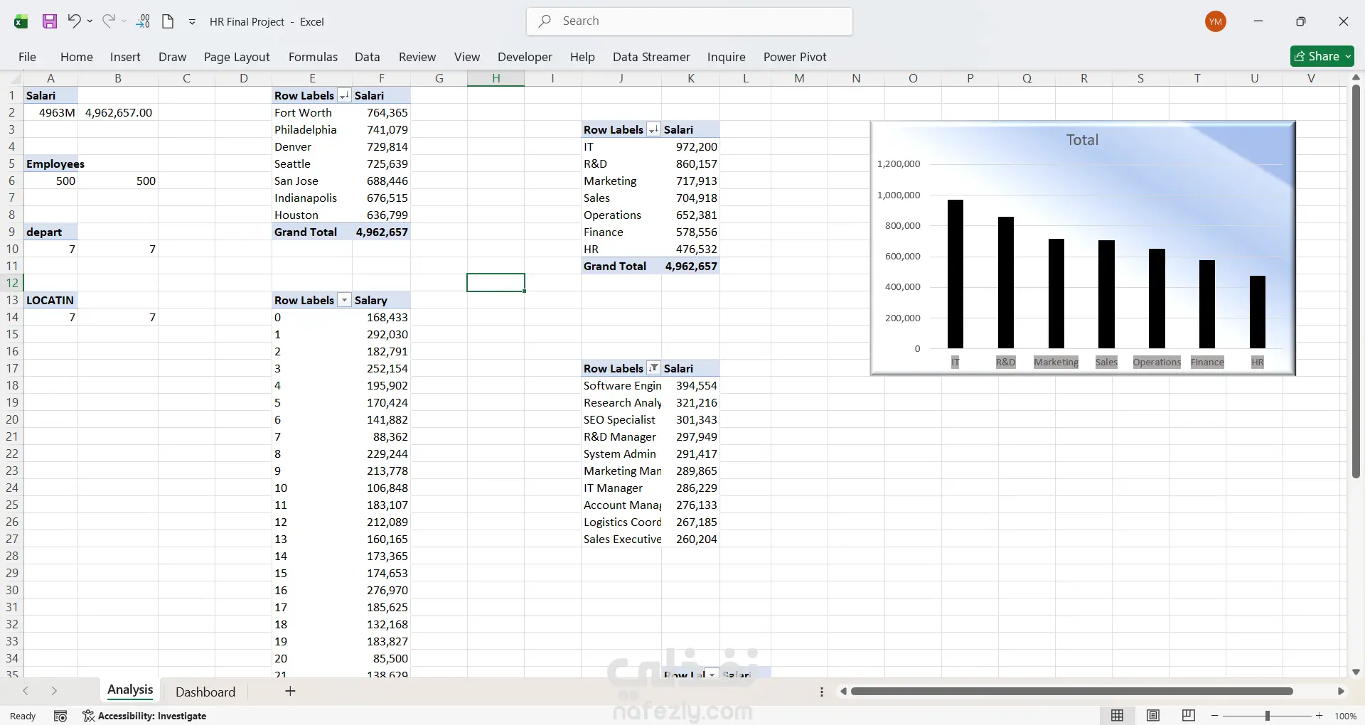Click the zoom in plus icon
Screen dimensions: 1365x725
[x=1319, y=716]
